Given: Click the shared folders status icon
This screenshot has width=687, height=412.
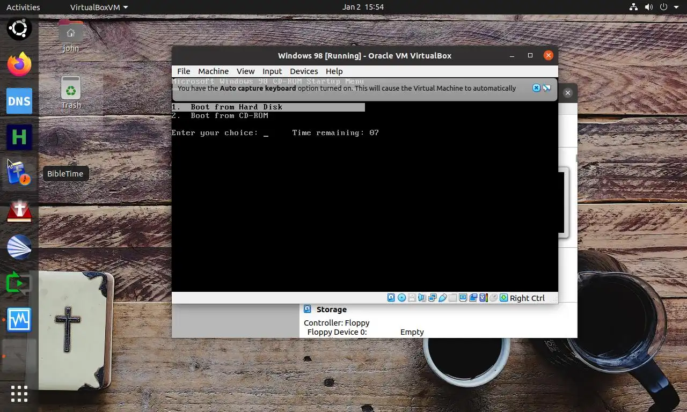Looking at the screenshot, I should 452,298.
